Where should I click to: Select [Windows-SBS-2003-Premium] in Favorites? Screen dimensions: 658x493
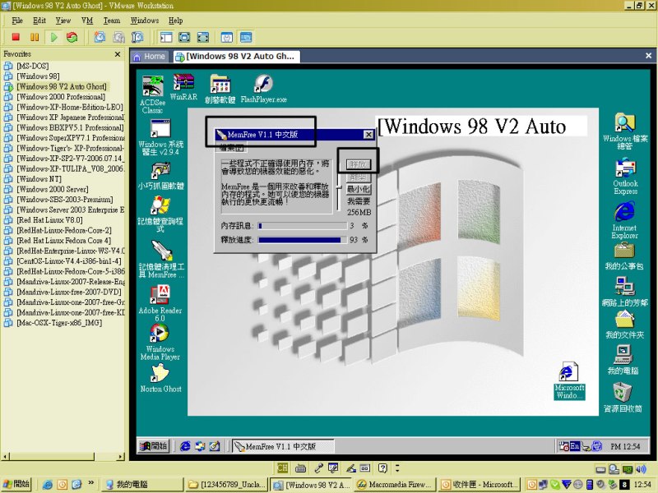pyautogui.click(x=65, y=200)
